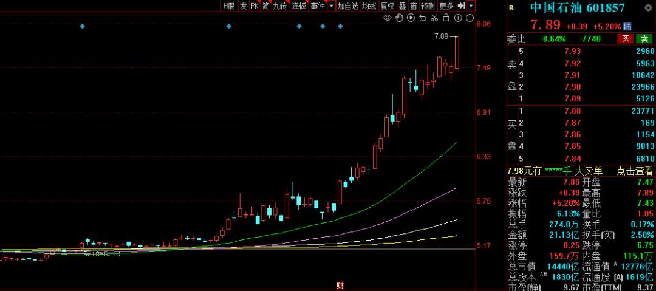Open the dropdown arrow at toolbar's right end
This screenshot has width=656, height=291.
click(471, 5)
